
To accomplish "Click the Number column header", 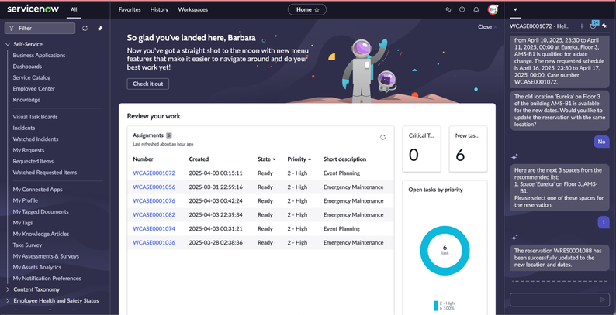I will click(143, 159).
